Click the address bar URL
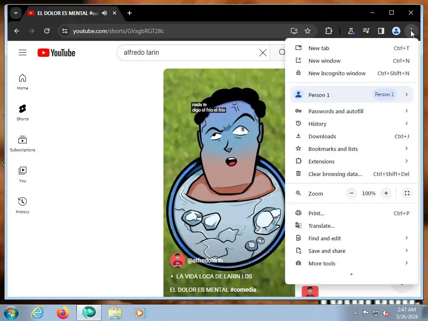This screenshot has height=321, width=428. [118, 31]
